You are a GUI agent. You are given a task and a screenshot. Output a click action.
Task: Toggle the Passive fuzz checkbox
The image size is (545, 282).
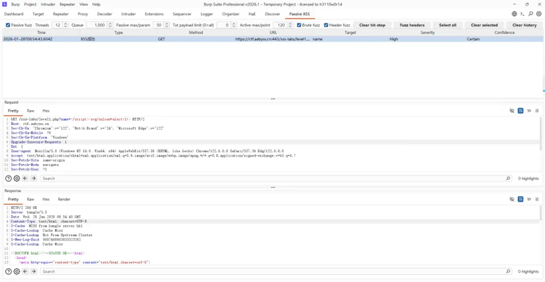tap(8, 25)
